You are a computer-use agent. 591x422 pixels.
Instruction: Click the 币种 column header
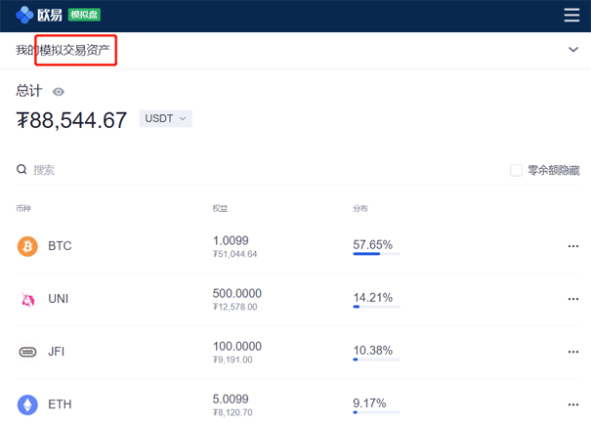point(23,208)
